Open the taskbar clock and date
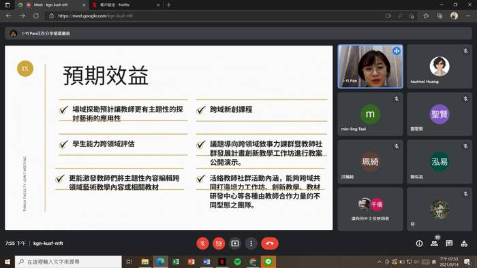477x268 pixels. (x=449, y=262)
